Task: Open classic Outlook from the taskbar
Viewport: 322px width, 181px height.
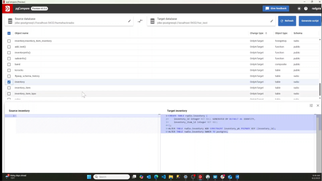Action: point(149,177)
